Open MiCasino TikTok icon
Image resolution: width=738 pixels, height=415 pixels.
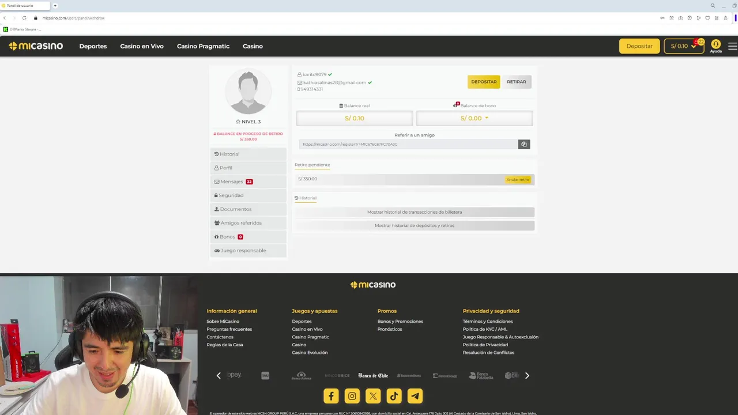(x=394, y=396)
